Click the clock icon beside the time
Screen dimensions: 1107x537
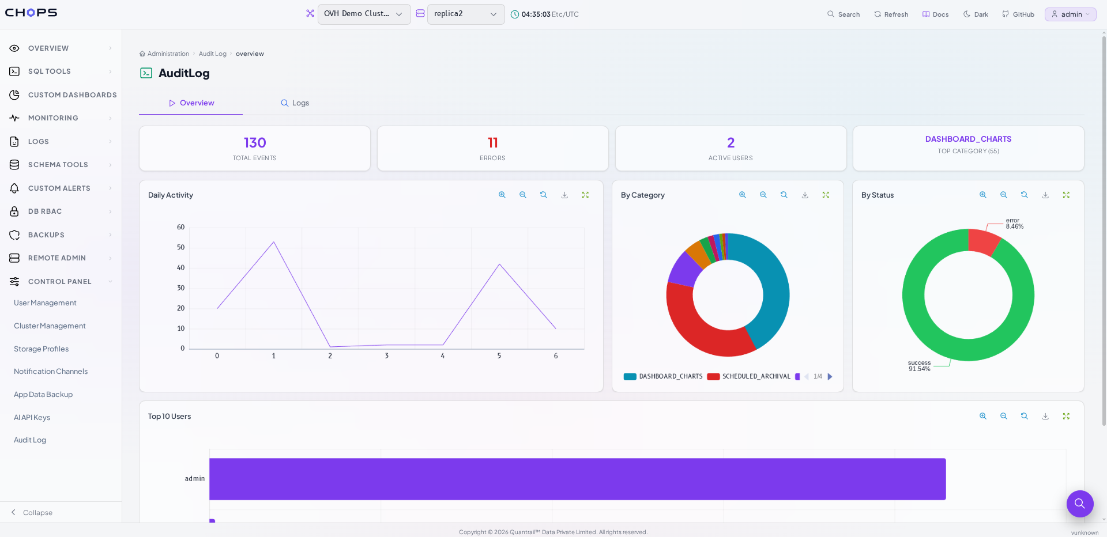click(514, 14)
